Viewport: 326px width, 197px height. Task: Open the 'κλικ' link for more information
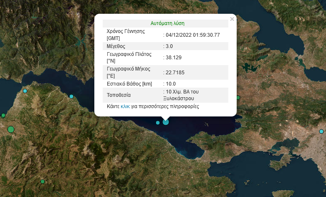(x=125, y=106)
